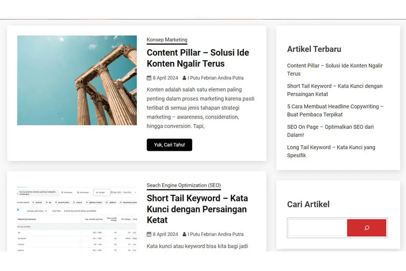The height and width of the screenshot is (271, 406).
Task: Click calendar icon beside first article's 8 April 2024
Action: [x=149, y=78]
